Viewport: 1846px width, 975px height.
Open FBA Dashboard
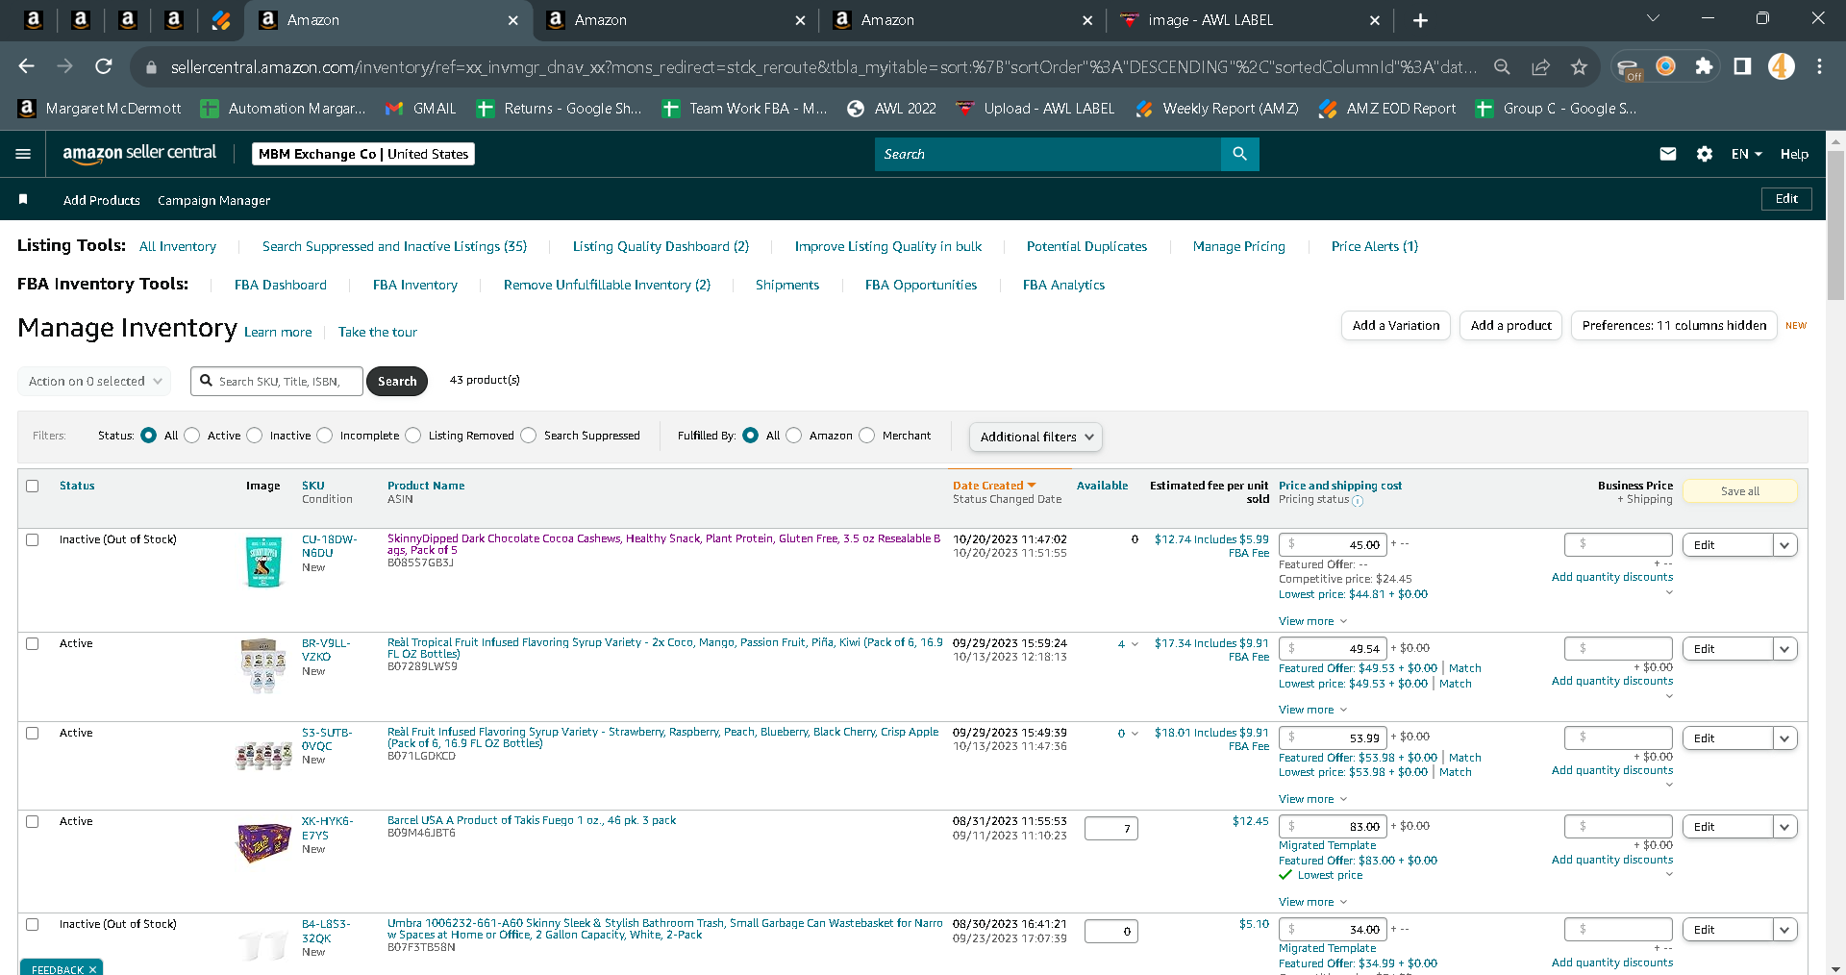pyautogui.click(x=281, y=285)
